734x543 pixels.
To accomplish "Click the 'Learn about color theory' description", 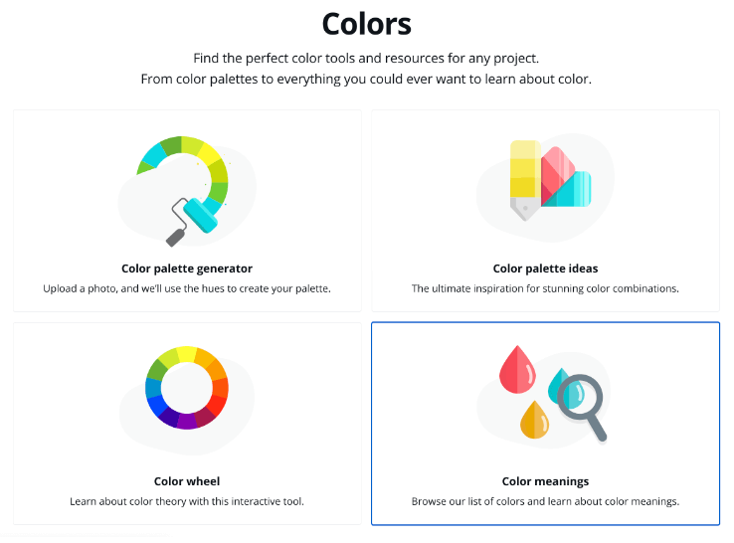I will point(187,501).
